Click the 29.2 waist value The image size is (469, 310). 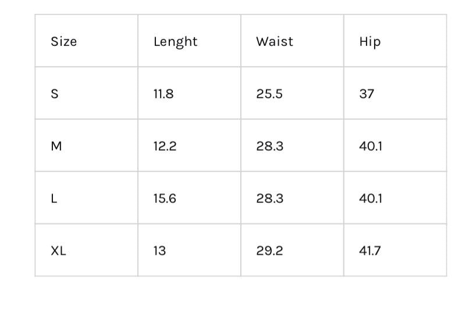click(x=270, y=251)
